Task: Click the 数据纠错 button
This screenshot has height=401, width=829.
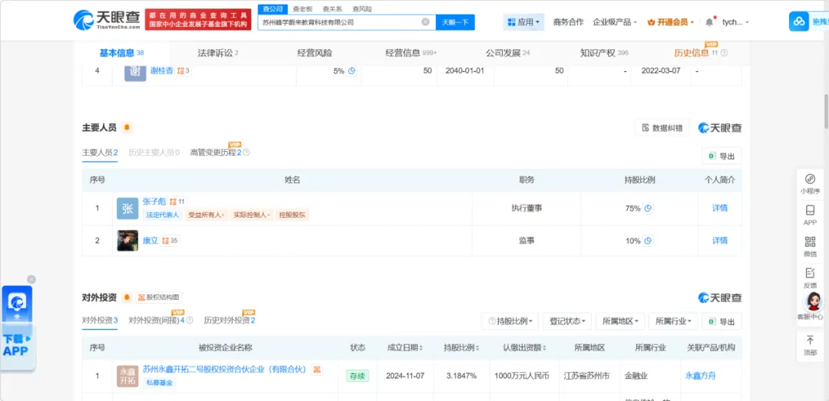Action: pos(662,127)
